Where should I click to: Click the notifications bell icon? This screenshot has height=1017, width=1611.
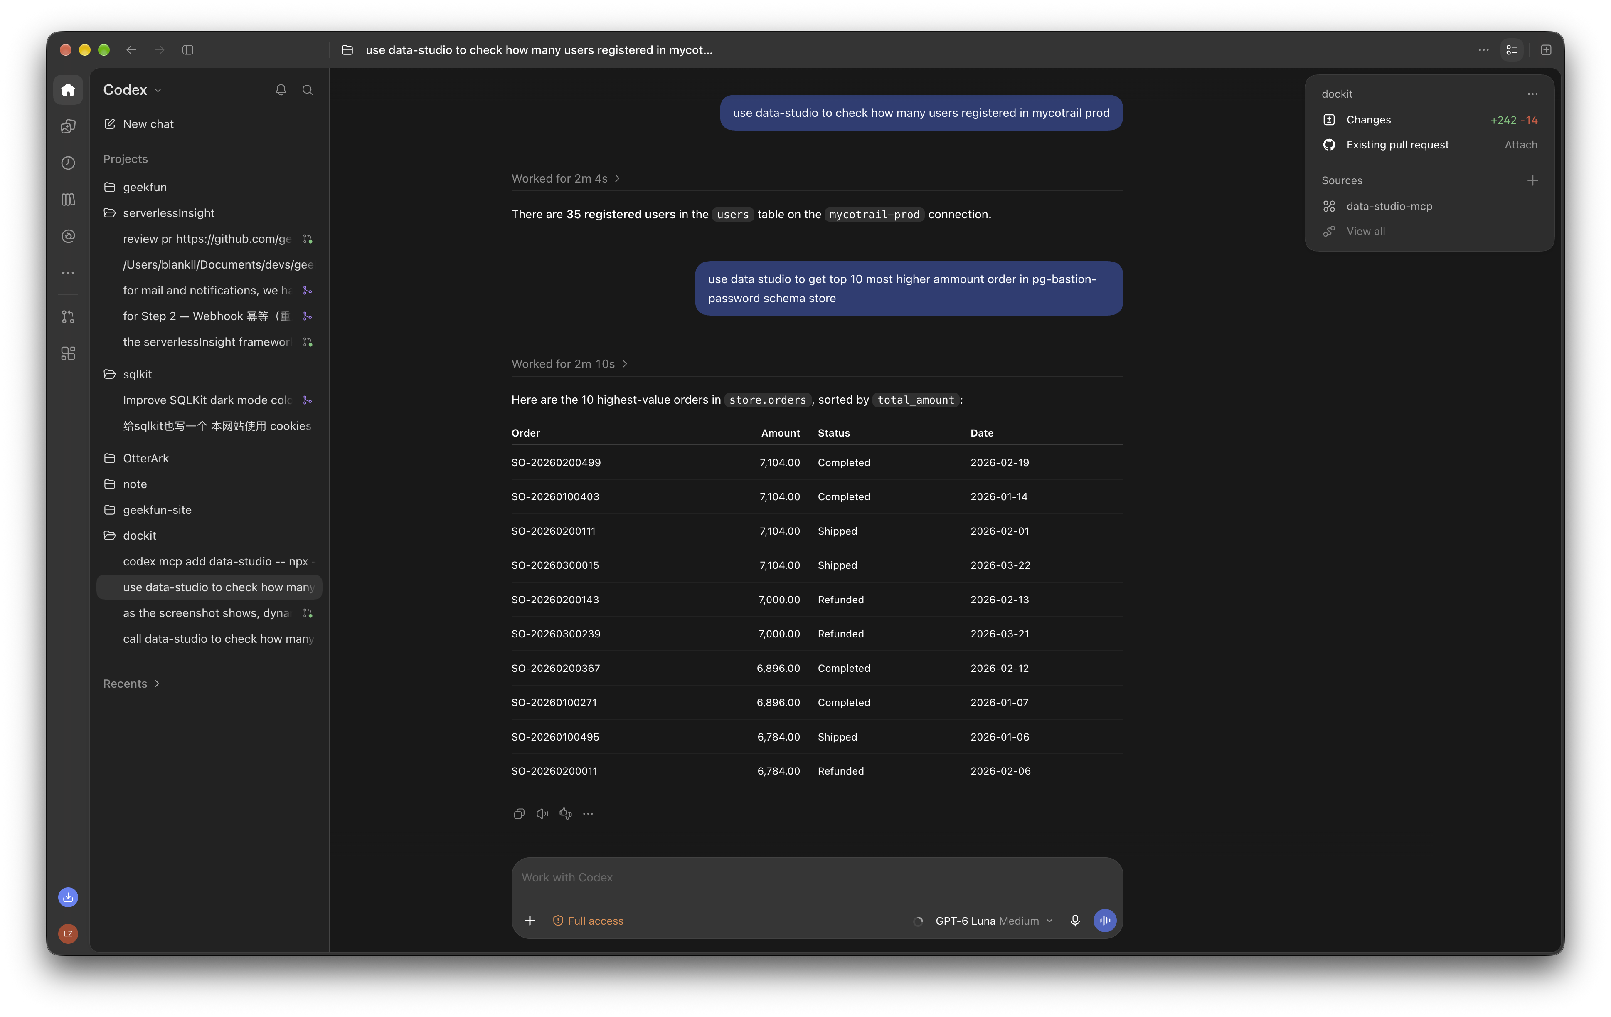281,90
